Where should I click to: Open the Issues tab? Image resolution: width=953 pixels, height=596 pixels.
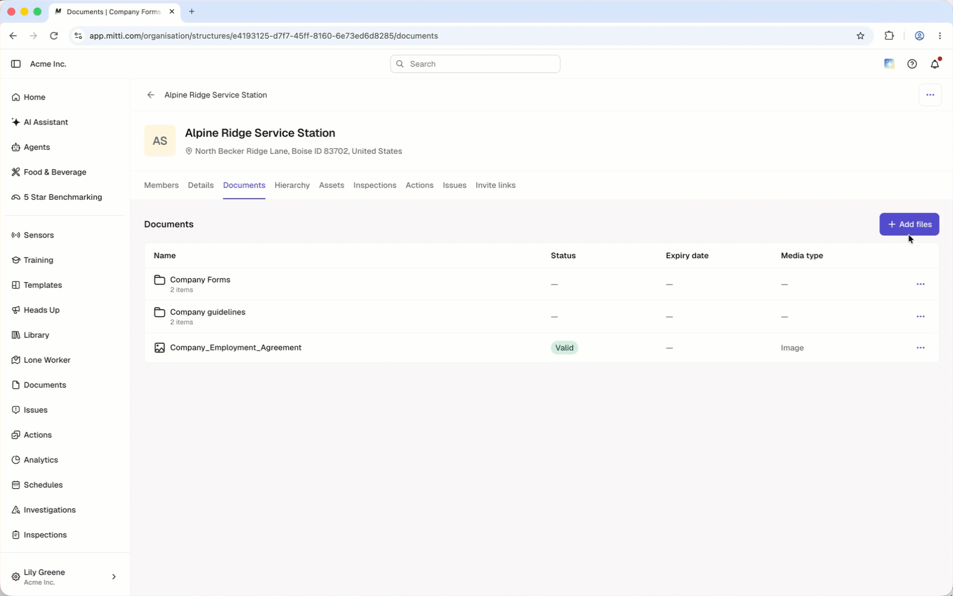[x=454, y=185]
